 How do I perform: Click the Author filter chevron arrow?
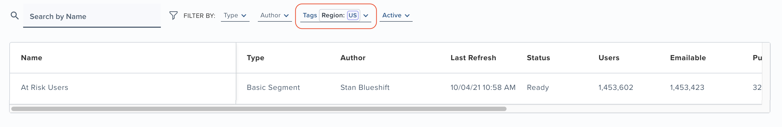(286, 15)
